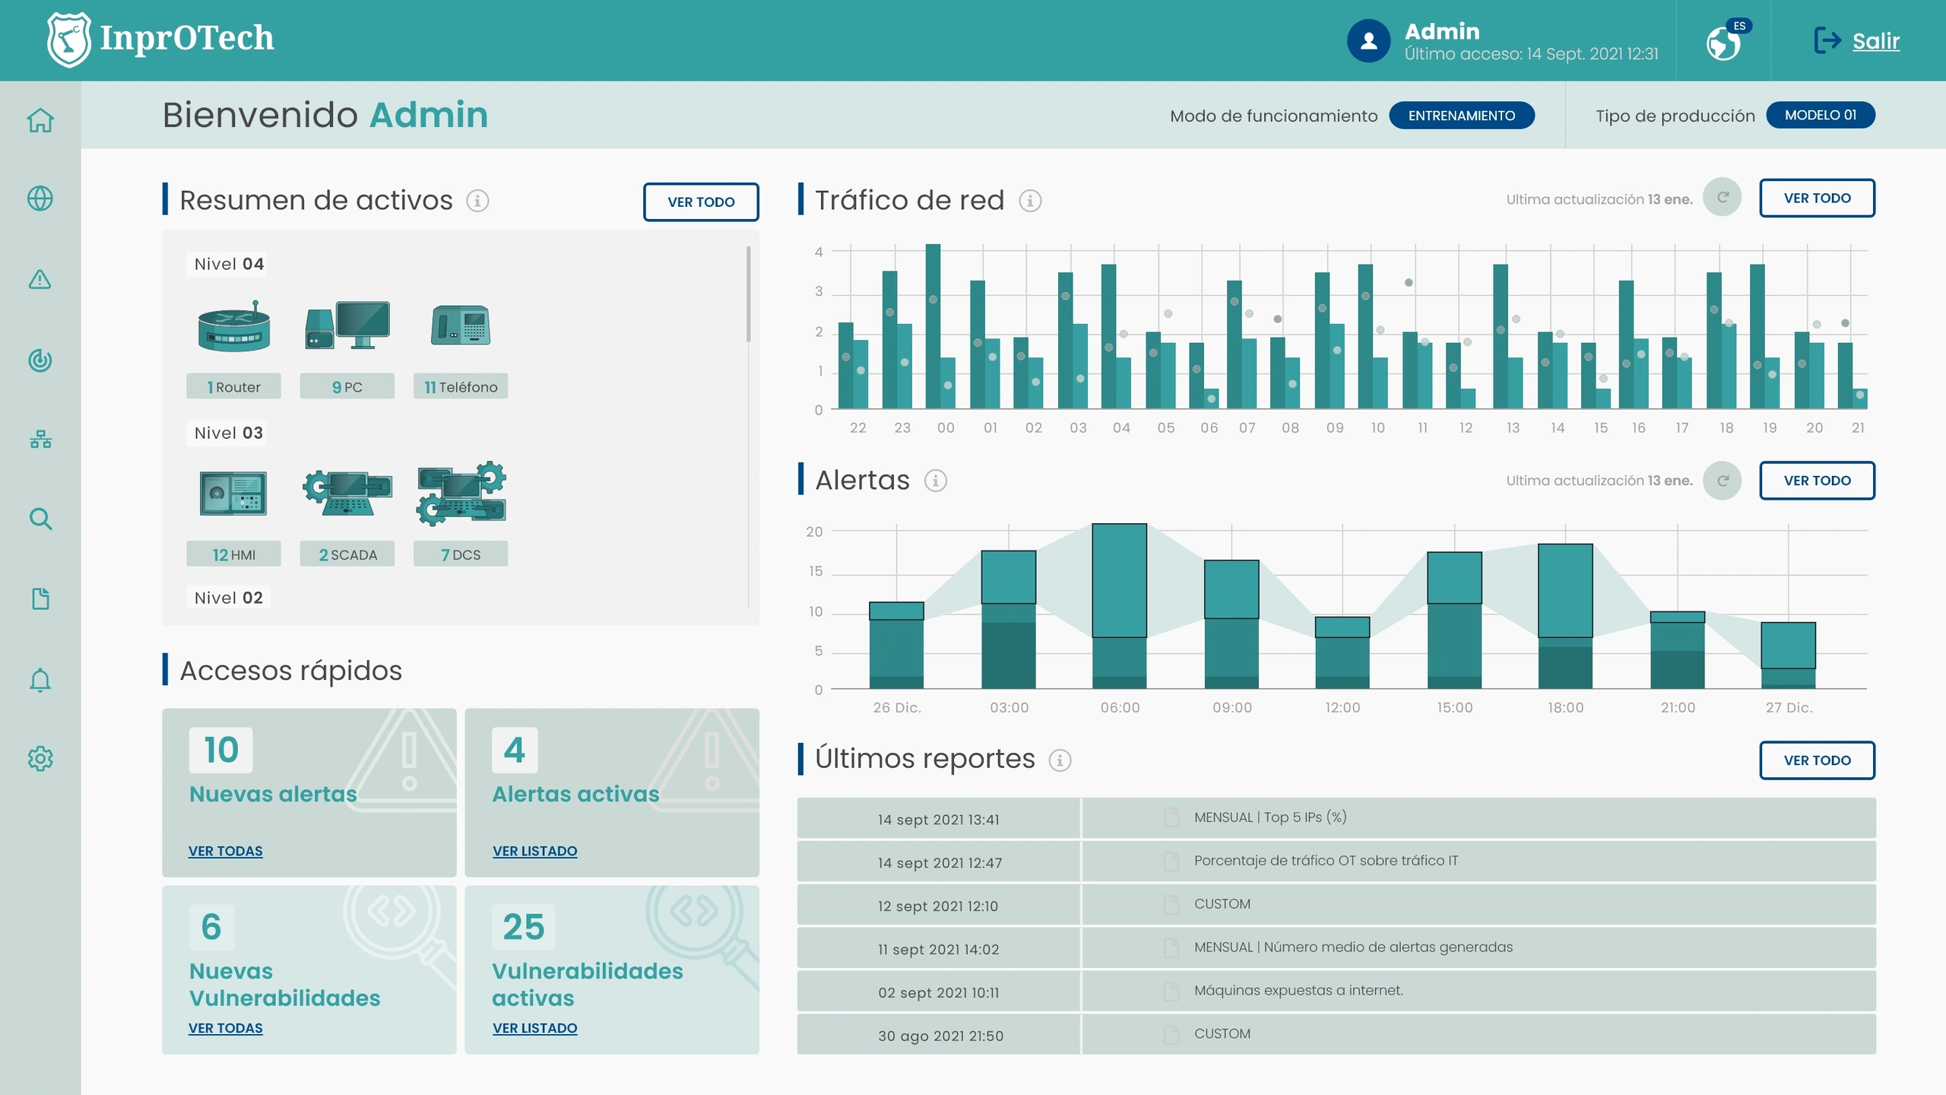Open the search magnifier sidebar icon
Viewport: 1946px width, 1095px height.
tap(40, 519)
